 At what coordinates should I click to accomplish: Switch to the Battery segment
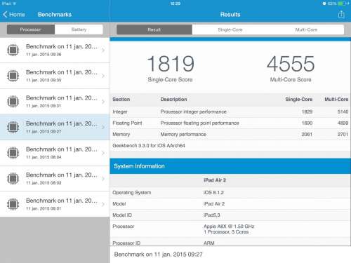tap(79, 29)
